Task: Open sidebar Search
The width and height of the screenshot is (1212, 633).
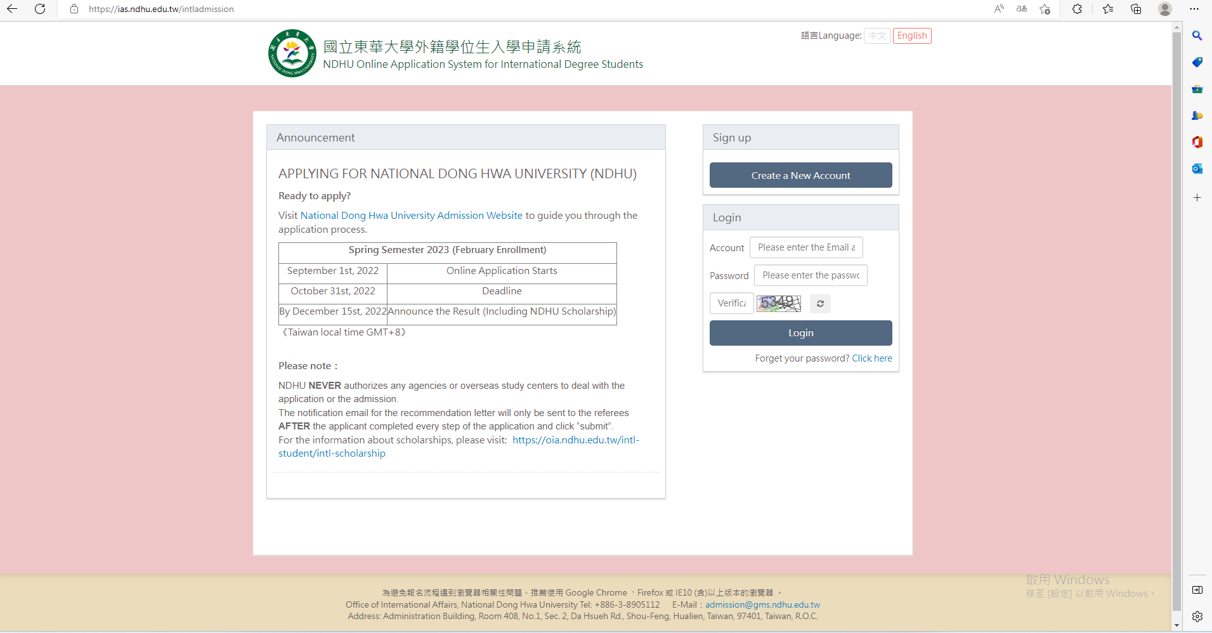Action: point(1197,36)
